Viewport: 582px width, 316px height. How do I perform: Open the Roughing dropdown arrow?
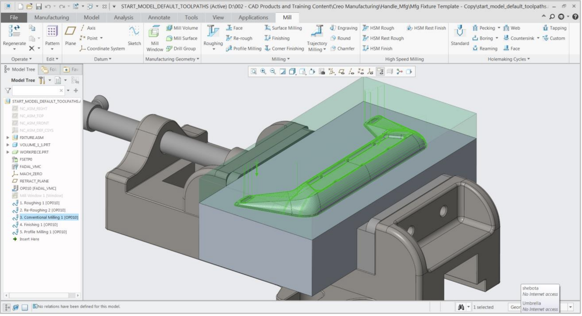(213, 49)
